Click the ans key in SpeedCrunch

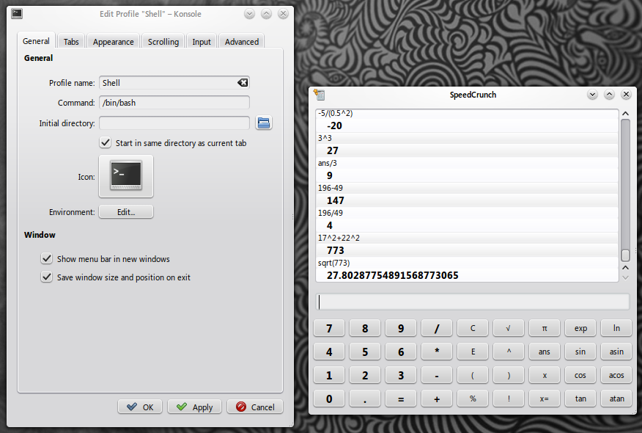tap(544, 352)
